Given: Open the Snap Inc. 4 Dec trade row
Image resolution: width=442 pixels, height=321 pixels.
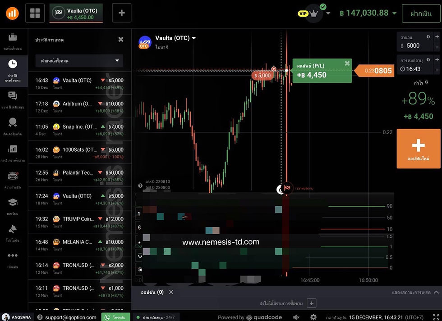Looking at the screenshot, I should 79,130.
